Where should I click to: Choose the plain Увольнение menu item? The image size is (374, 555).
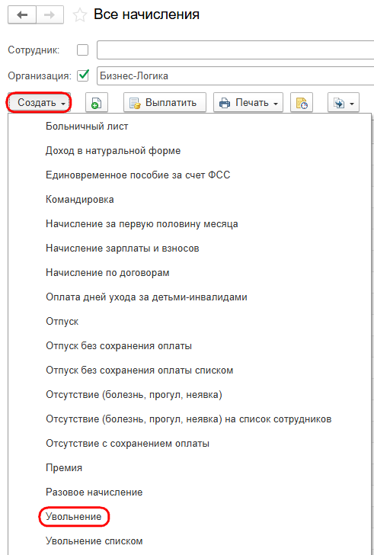click(74, 517)
